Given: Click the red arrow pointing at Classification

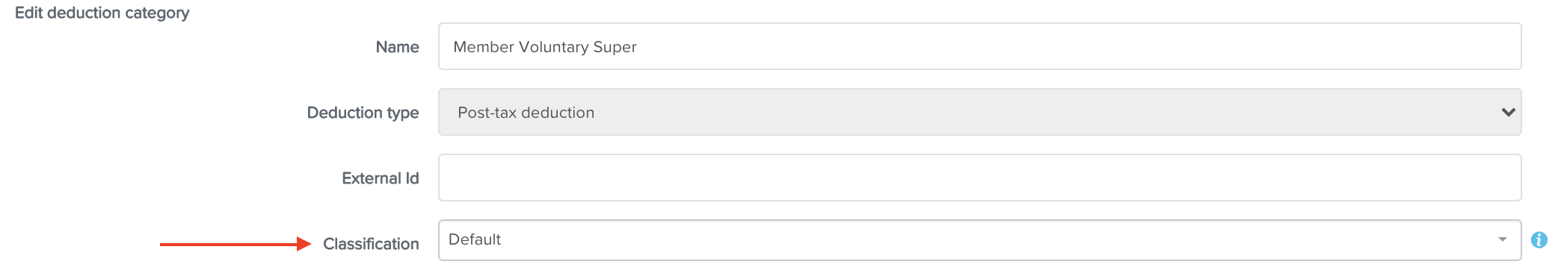Looking at the screenshot, I should pos(235,244).
